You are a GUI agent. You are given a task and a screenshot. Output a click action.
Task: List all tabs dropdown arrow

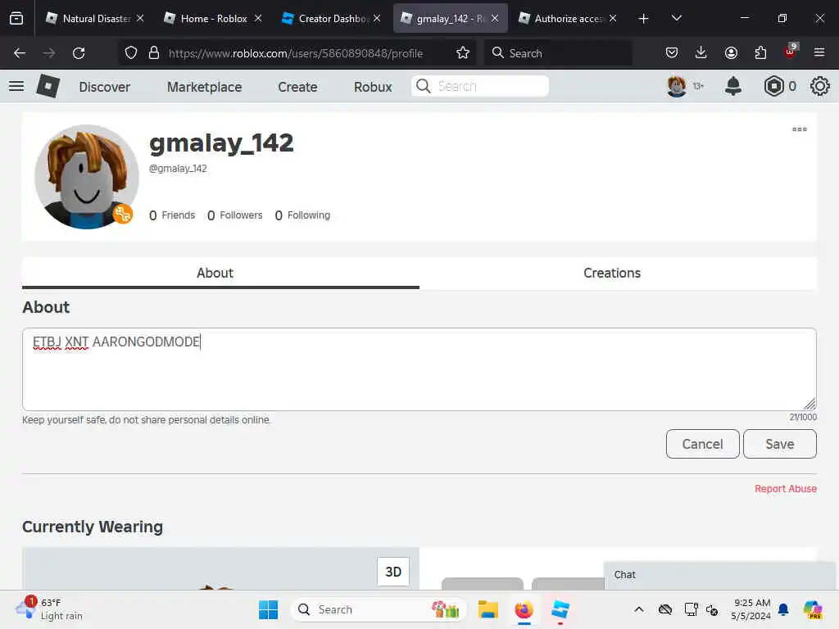click(x=676, y=18)
